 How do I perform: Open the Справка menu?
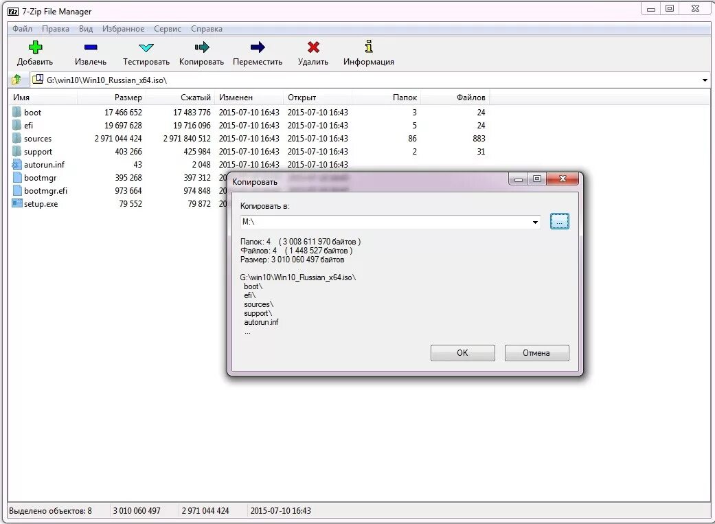click(x=207, y=29)
